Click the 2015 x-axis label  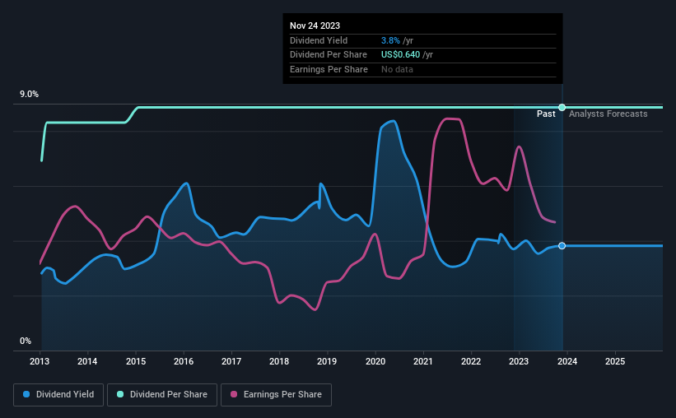tap(136, 361)
